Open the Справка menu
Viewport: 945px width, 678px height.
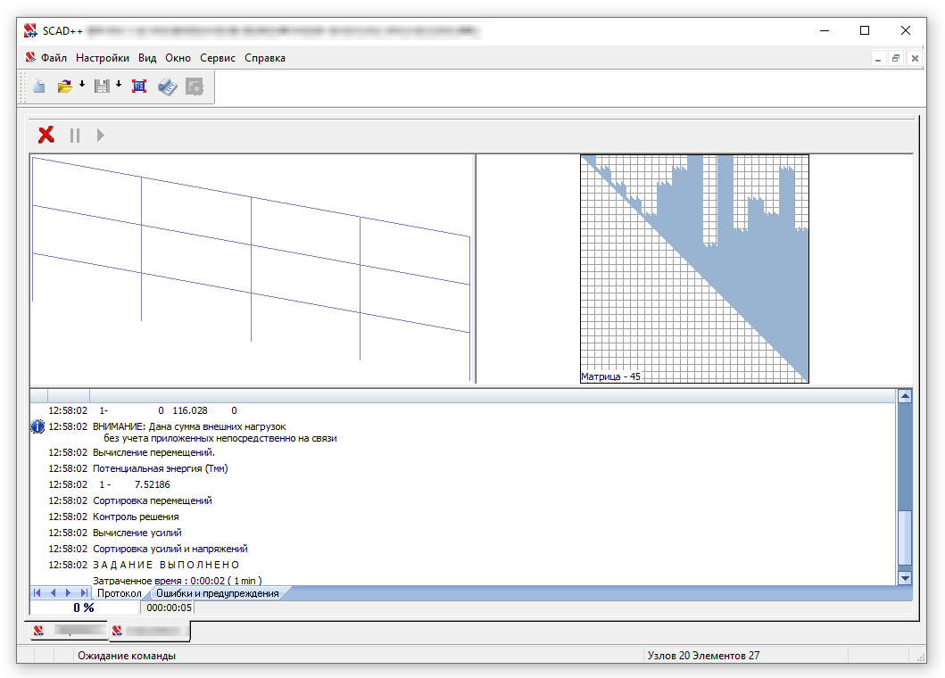pyautogui.click(x=264, y=58)
